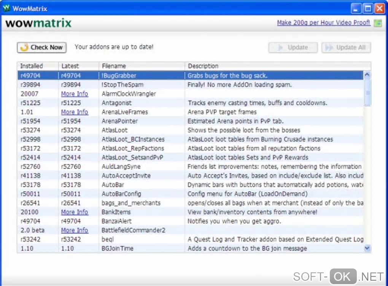Click the scrollbar down arrow
This screenshot has width=388, height=286.
click(x=367, y=248)
